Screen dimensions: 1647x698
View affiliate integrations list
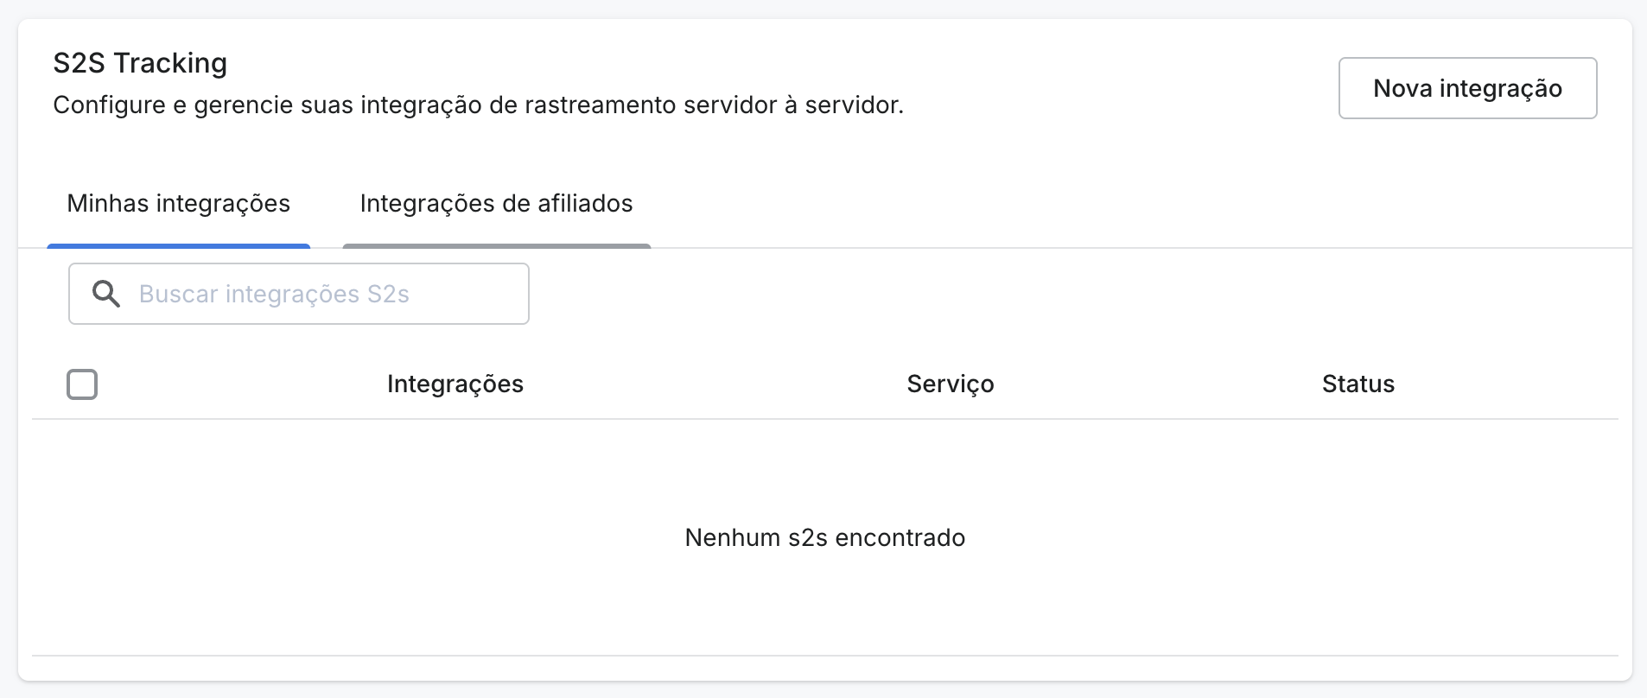496,204
